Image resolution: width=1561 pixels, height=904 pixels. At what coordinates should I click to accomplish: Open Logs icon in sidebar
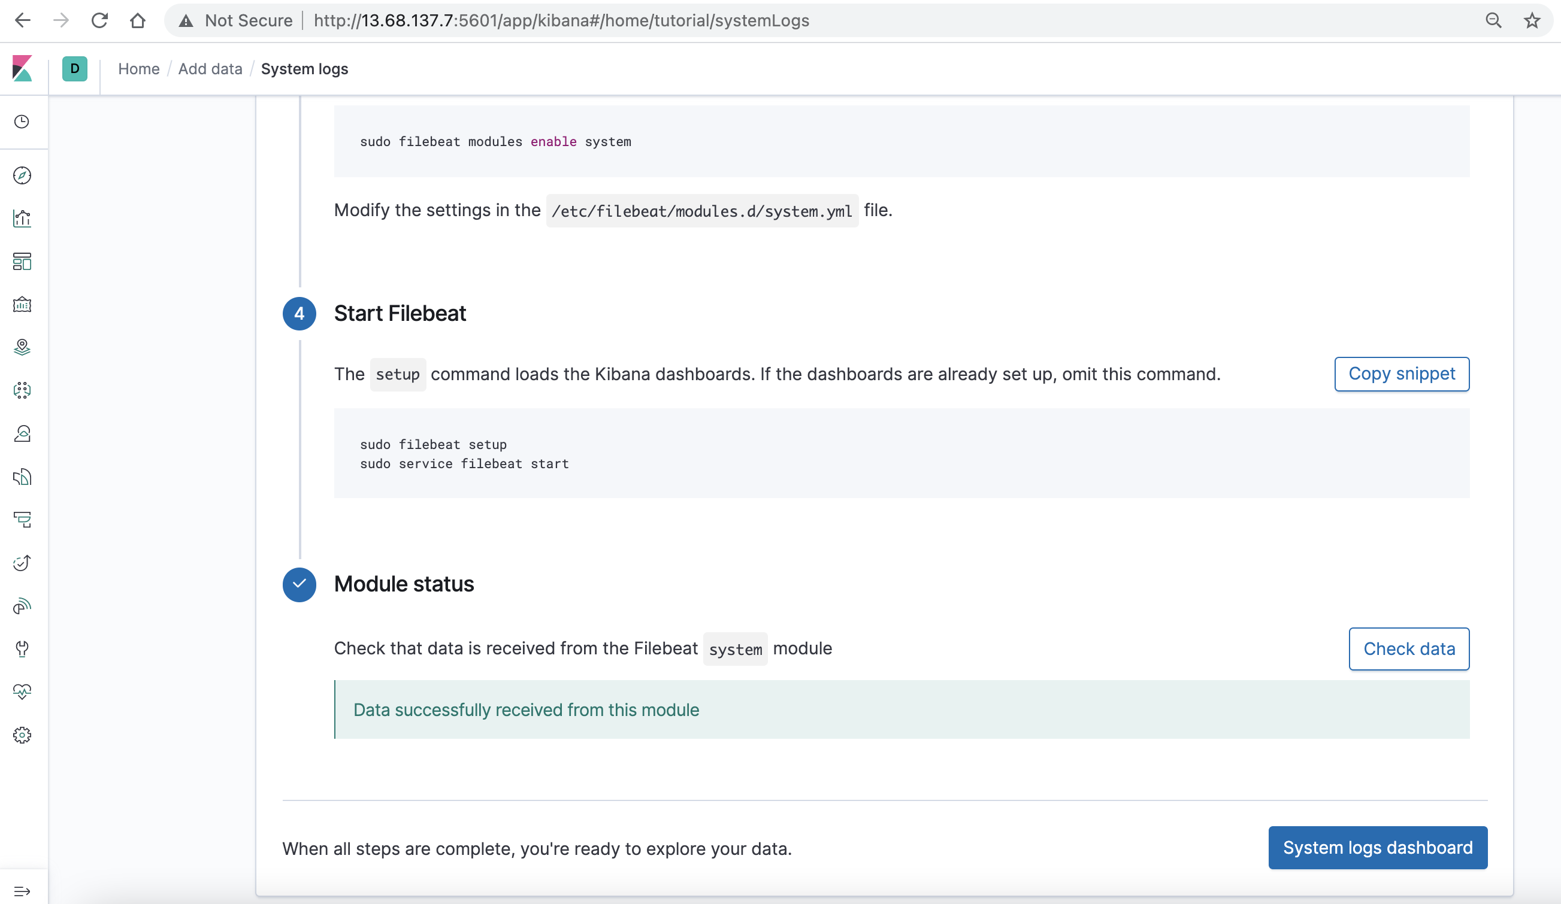tap(22, 476)
